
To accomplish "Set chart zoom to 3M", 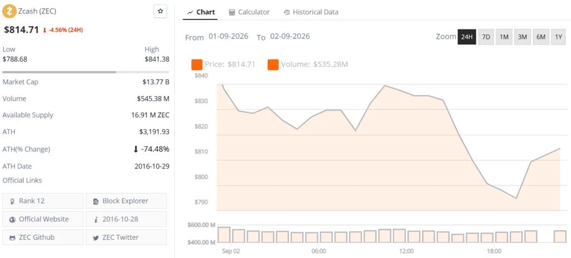I will coord(522,37).
